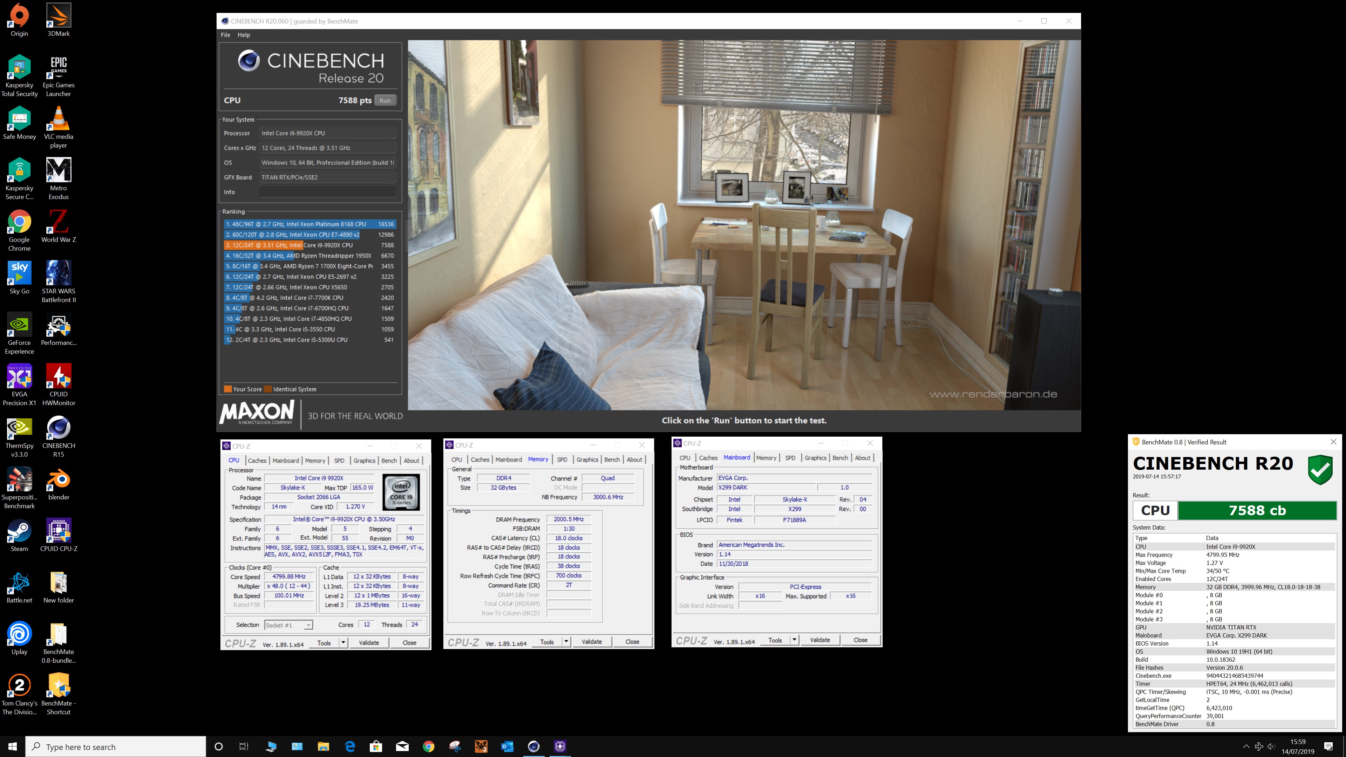Select Metro Exodus desktop icon
Viewport: 1346px width, 757px height.
(x=59, y=179)
